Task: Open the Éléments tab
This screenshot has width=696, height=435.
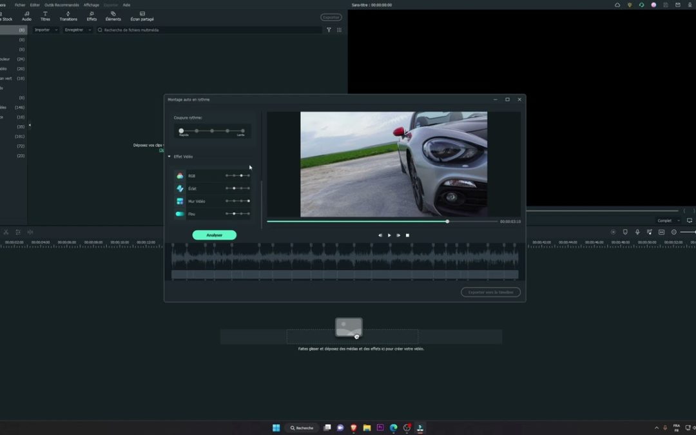Action: pos(113,16)
